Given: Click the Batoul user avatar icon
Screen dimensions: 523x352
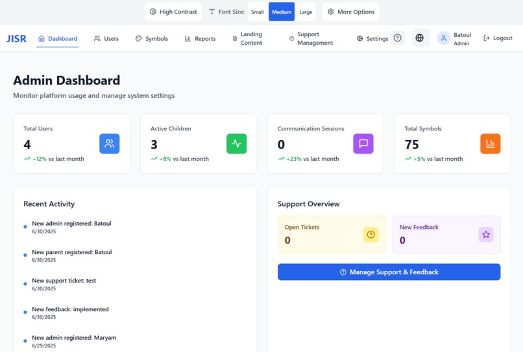Looking at the screenshot, I should pos(444,38).
